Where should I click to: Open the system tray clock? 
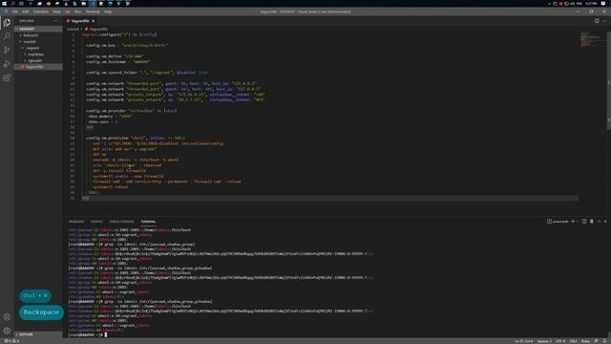point(591,4)
